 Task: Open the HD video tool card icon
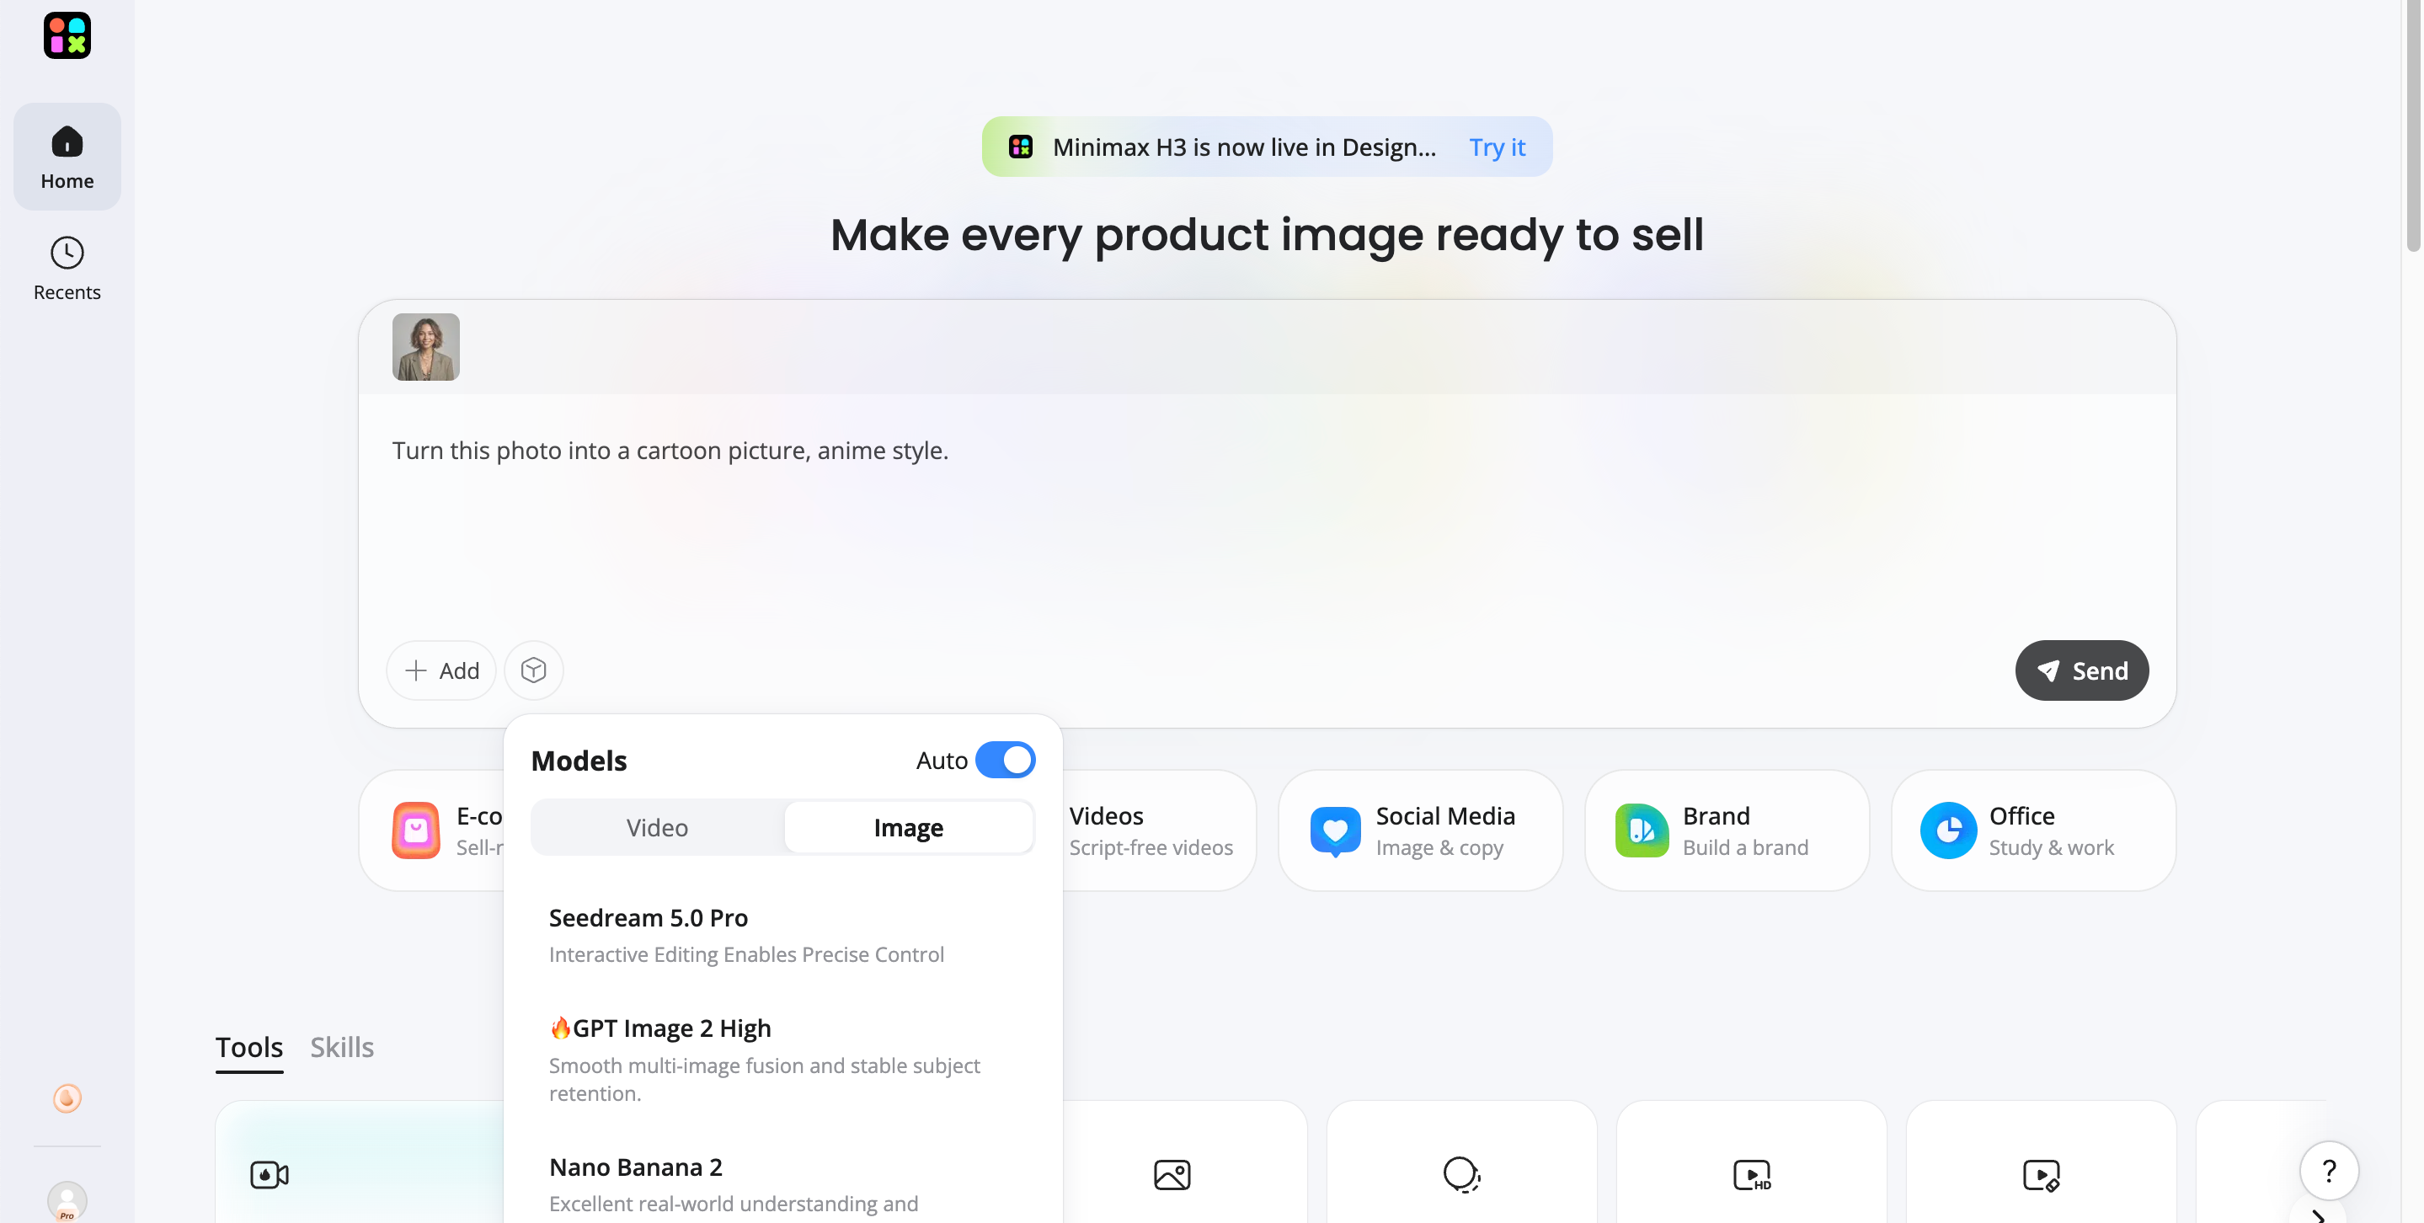click(x=1752, y=1174)
